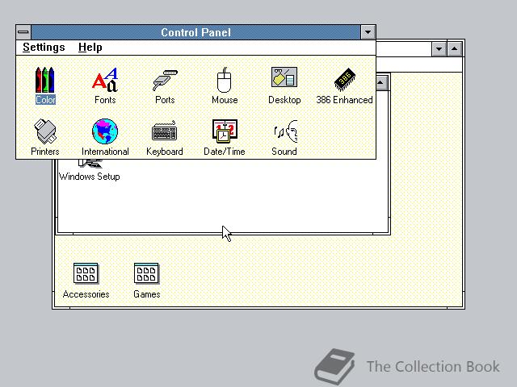This screenshot has height=387, width=517.
Task: Click the Control Panel title bar
Action: pos(195,32)
